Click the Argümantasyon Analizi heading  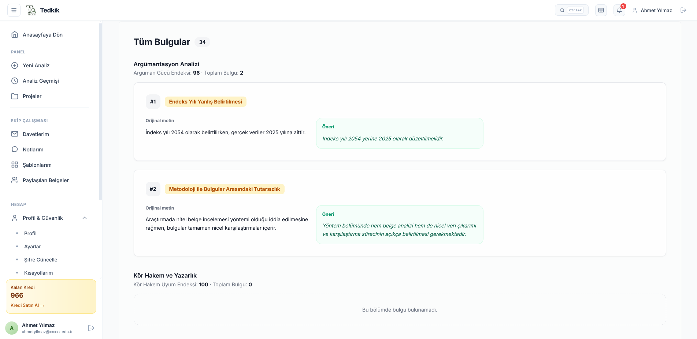(x=166, y=64)
